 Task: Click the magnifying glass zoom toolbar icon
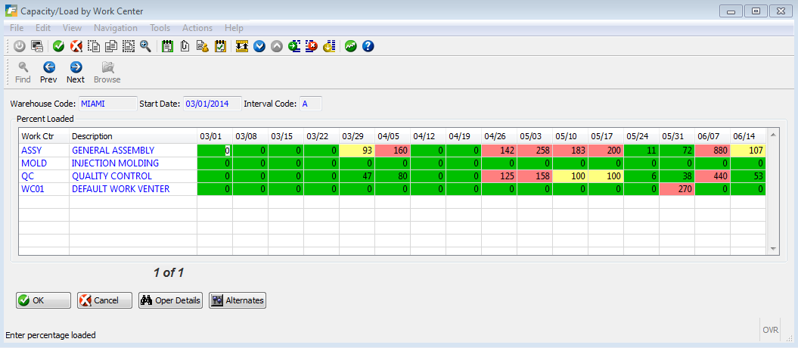pos(145,46)
